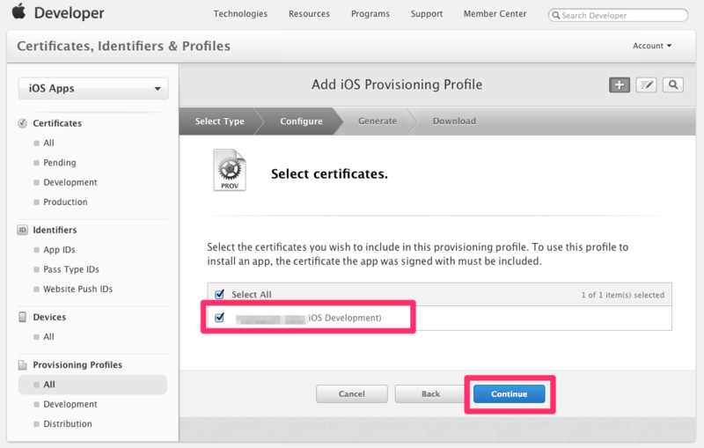Toggle the Select All checkbox

pyautogui.click(x=219, y=295)
